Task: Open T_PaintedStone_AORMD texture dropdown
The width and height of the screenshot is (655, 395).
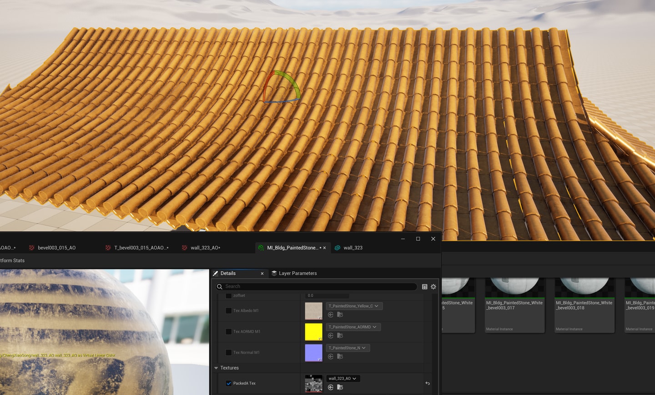Action: click(x=353, y=327)
